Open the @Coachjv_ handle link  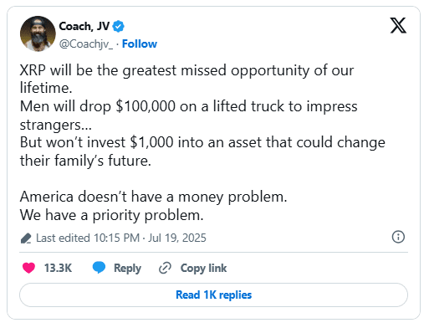click(86, 44)
